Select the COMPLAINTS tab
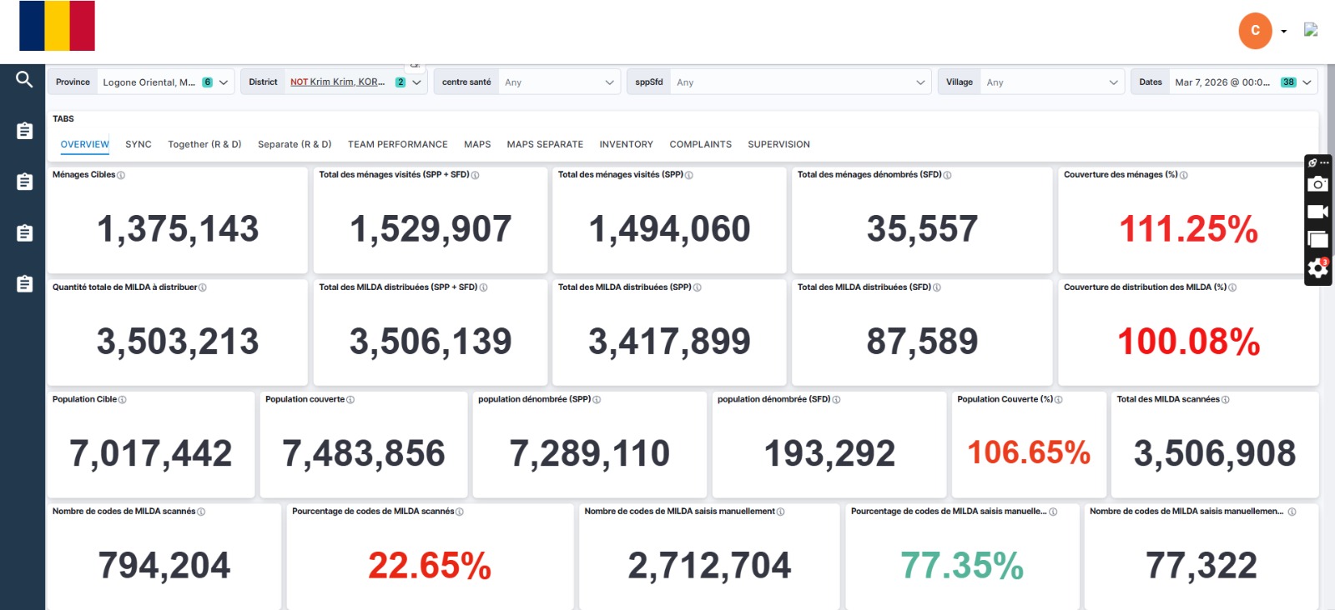Image resolution: width=1335 pixels, height=610 pixels. 700,144
